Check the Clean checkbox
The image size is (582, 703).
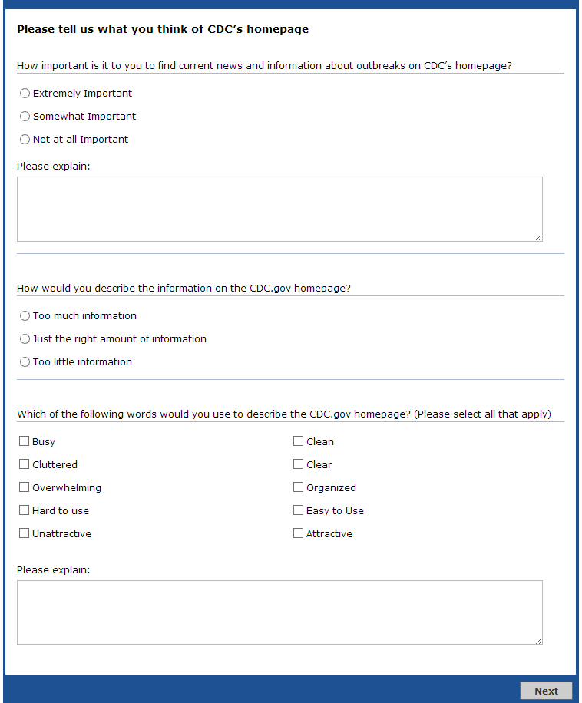(299, 441)
